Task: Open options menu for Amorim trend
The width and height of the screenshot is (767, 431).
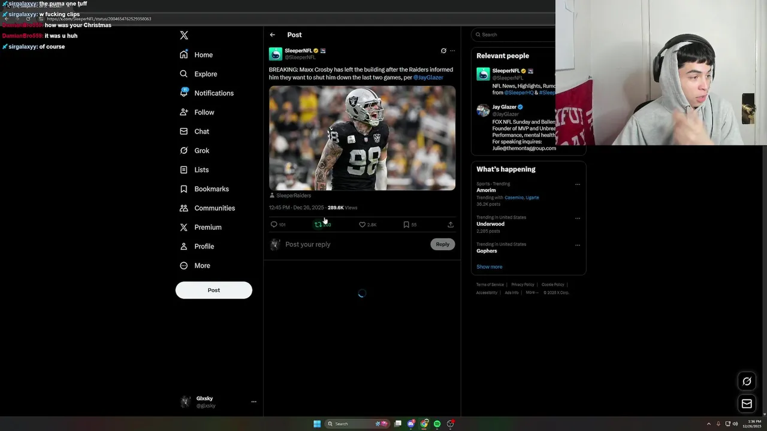Action: (578, 184)
